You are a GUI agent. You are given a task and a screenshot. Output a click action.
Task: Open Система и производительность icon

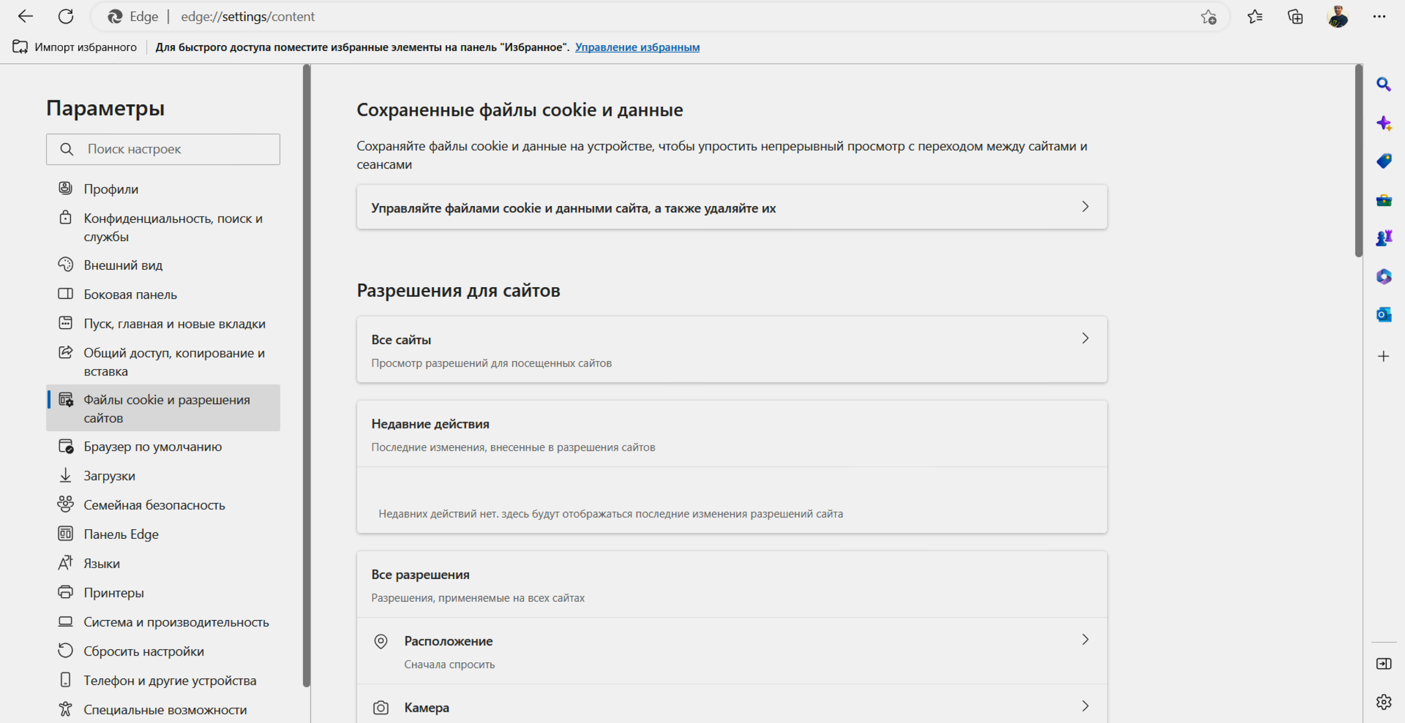click(x=66, y=621)
